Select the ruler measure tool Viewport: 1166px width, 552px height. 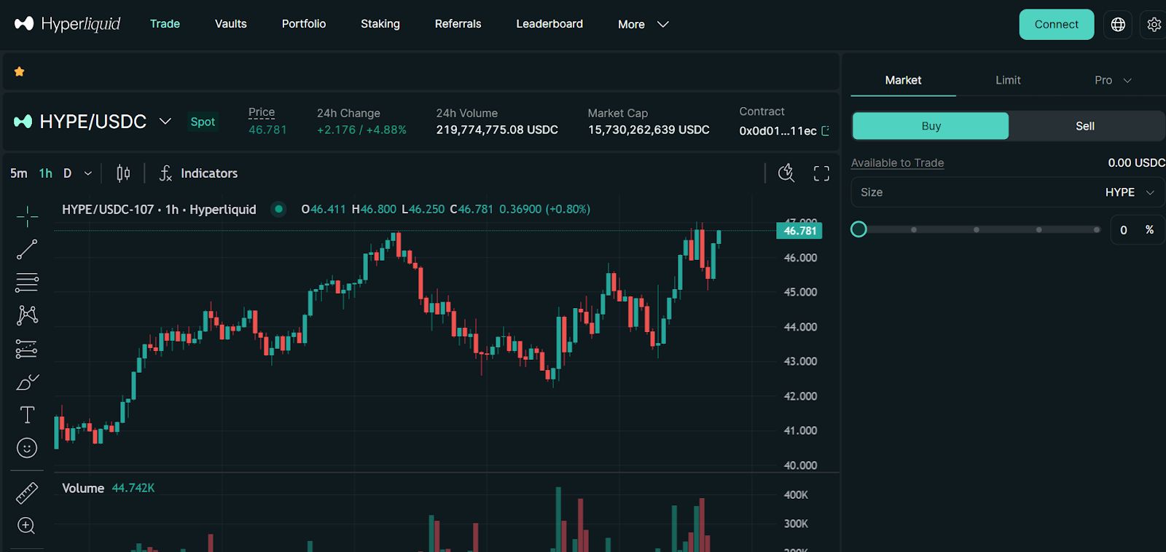click(x=27, y=493)
